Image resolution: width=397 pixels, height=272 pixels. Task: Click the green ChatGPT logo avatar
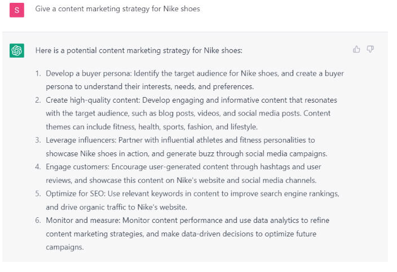coord(17,51)
